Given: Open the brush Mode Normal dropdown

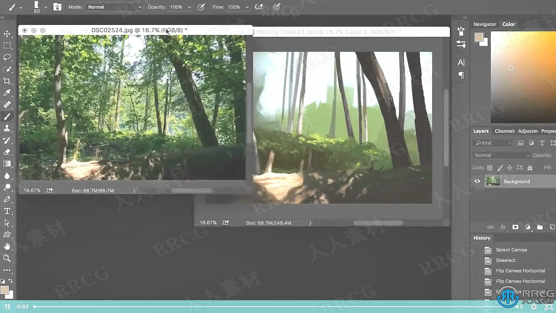Looking at the screenshot, I should (114, 7).
